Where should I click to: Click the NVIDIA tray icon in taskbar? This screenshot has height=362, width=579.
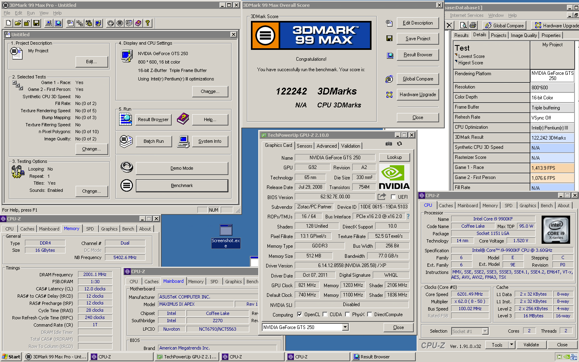point(567,356)
